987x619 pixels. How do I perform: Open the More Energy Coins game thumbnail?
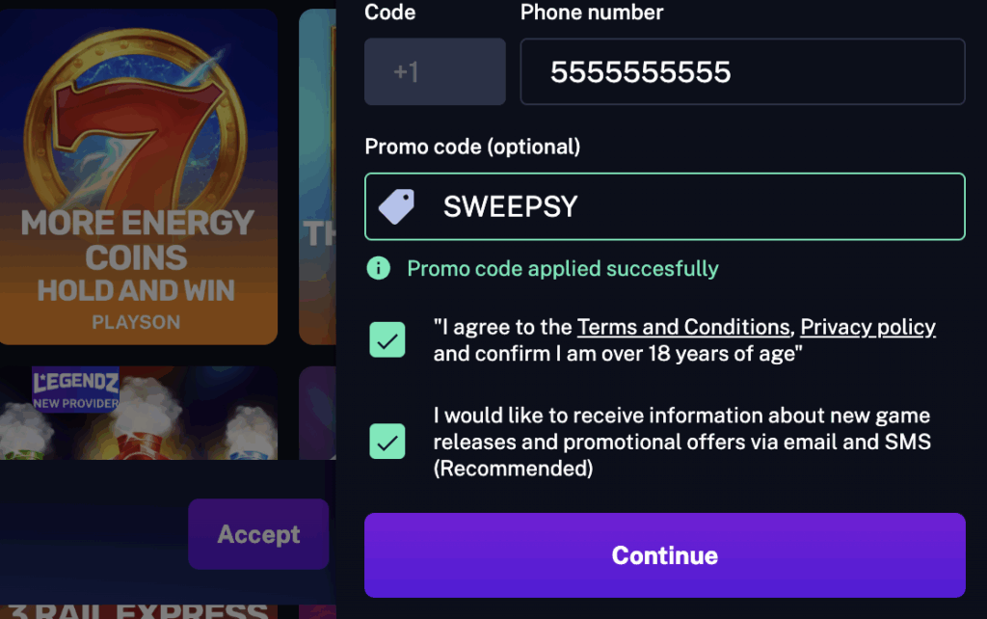pyautogui.click(x=139, y=174)
